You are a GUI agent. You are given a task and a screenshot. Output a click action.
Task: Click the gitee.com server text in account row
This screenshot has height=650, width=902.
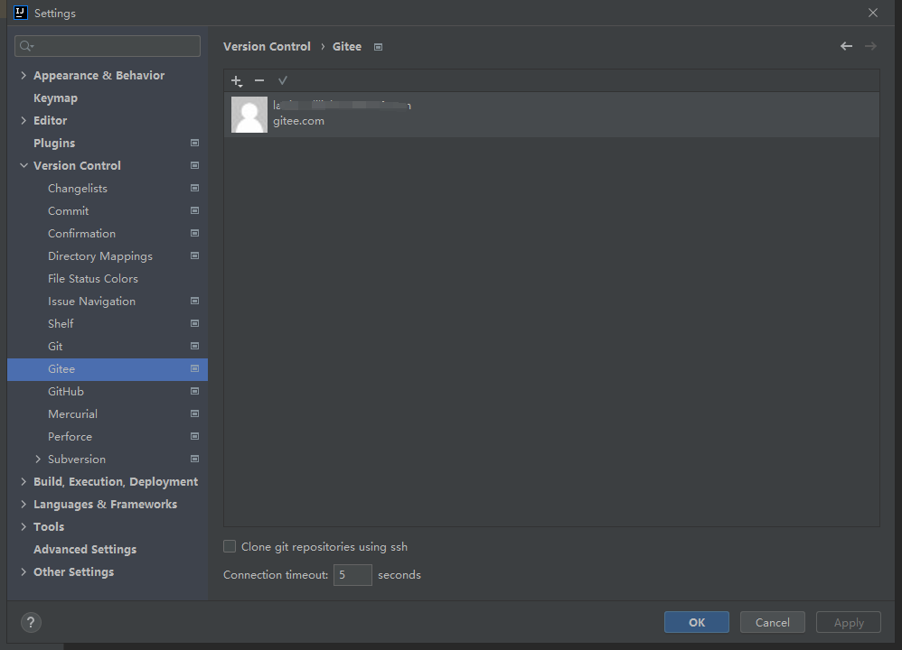point(298,121)
